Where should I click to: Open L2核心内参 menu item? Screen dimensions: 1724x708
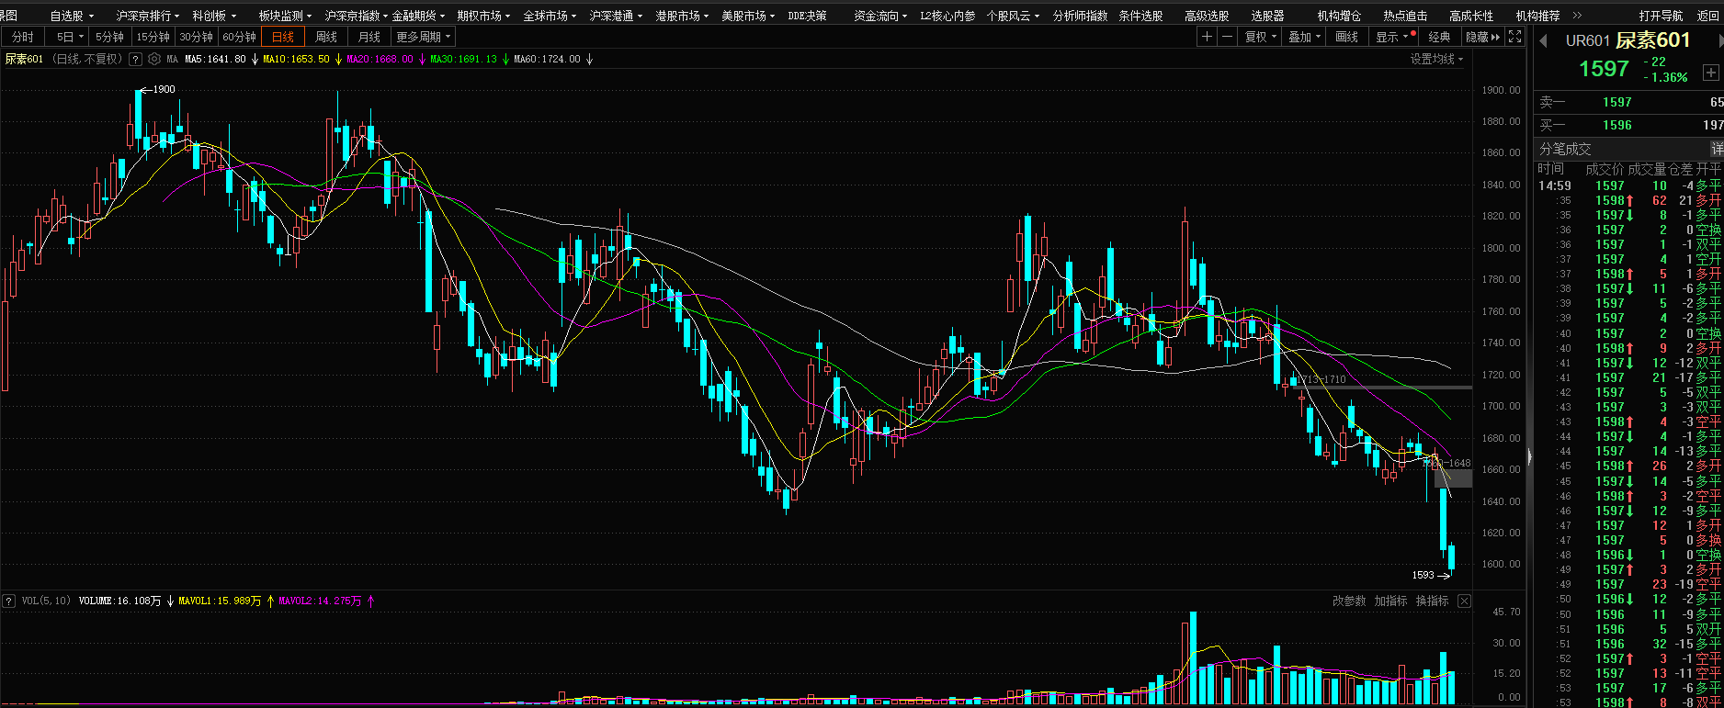(x=947, y=16)
